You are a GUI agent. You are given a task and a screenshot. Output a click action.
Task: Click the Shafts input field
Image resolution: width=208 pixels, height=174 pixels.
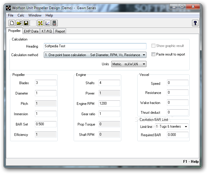109,83
